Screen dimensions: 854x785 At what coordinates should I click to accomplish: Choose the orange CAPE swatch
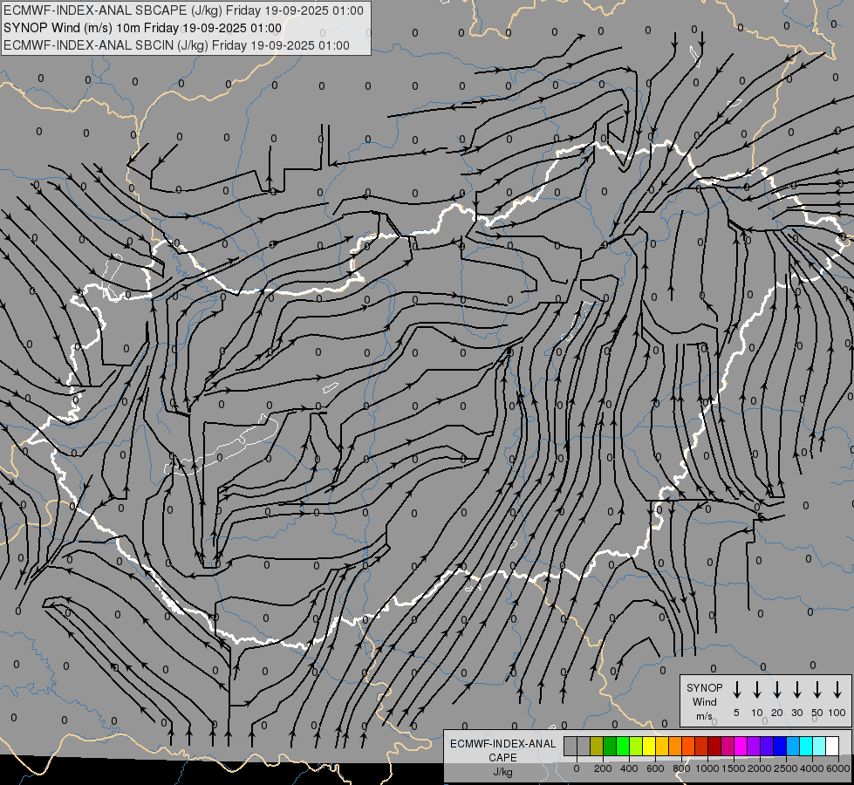coord(675,746)
